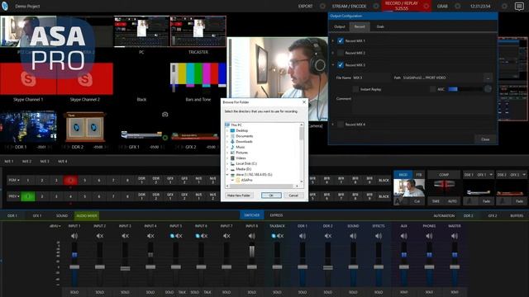529x297 pixels.
Task: Open the BUFFERS tab
Action: tap(517, 215)
